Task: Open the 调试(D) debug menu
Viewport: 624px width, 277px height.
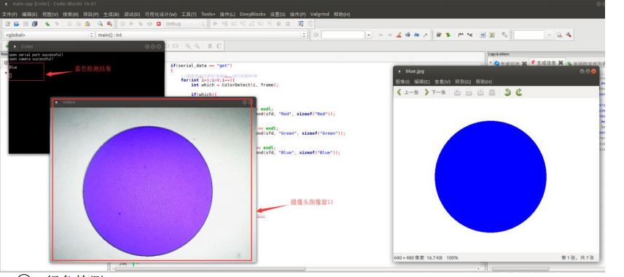Action: point(132,14)
